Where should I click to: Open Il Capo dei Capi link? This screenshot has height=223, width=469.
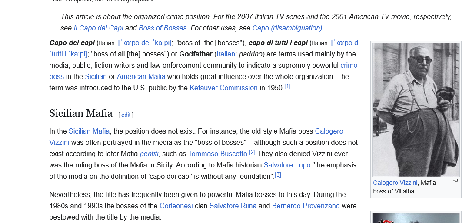[98, 28]
